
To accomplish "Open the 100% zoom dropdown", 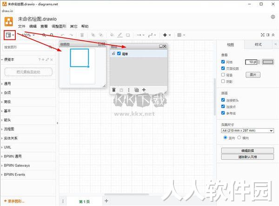I will [x=28, y=35].
